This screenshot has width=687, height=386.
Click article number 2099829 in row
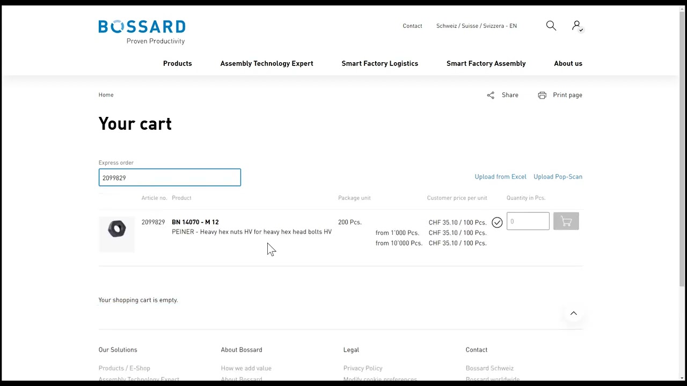[x=153, y=222]
